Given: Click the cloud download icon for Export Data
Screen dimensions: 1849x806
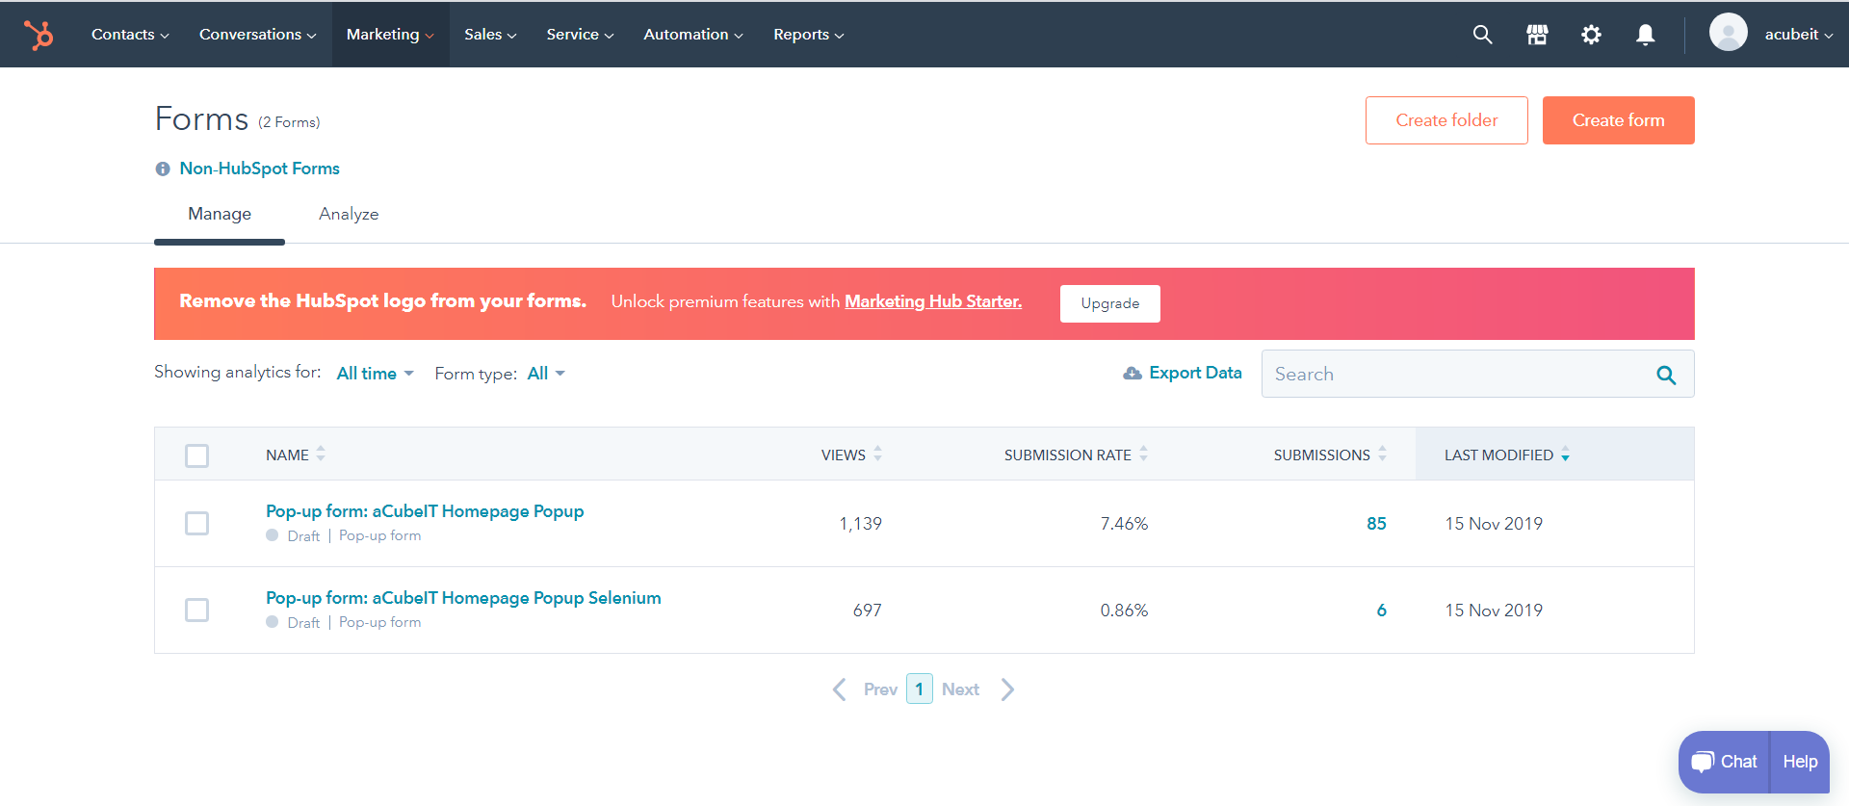Looking at the screenshot, I should pyautogui.click(x=1133, y=374).
